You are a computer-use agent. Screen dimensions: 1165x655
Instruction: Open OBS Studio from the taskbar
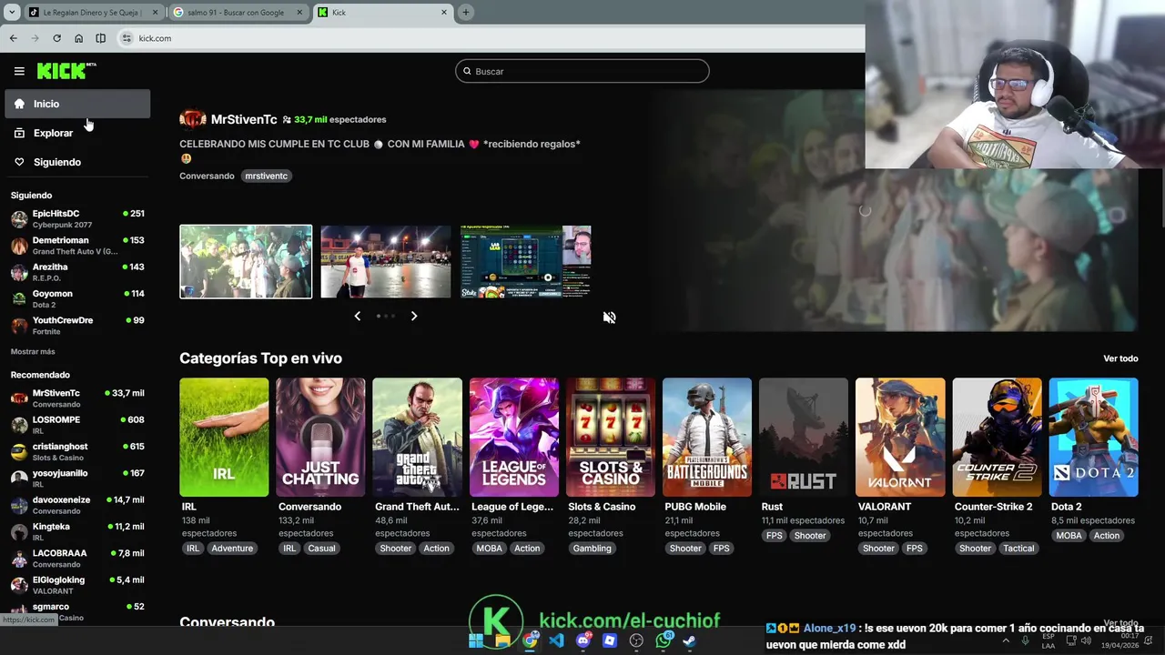point(636,640)
